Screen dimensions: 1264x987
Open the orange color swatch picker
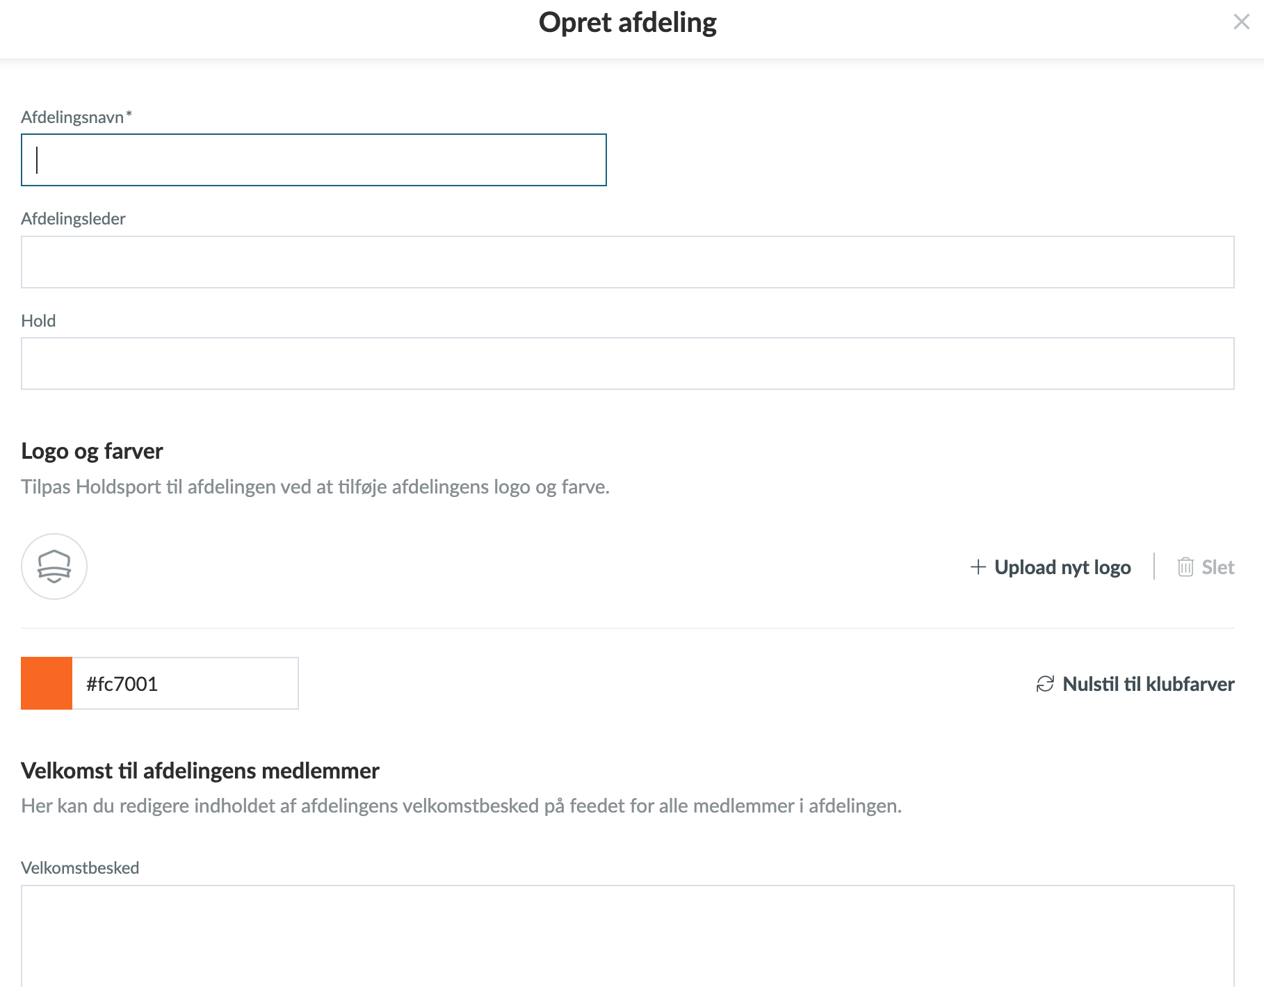tap(47, 683)
